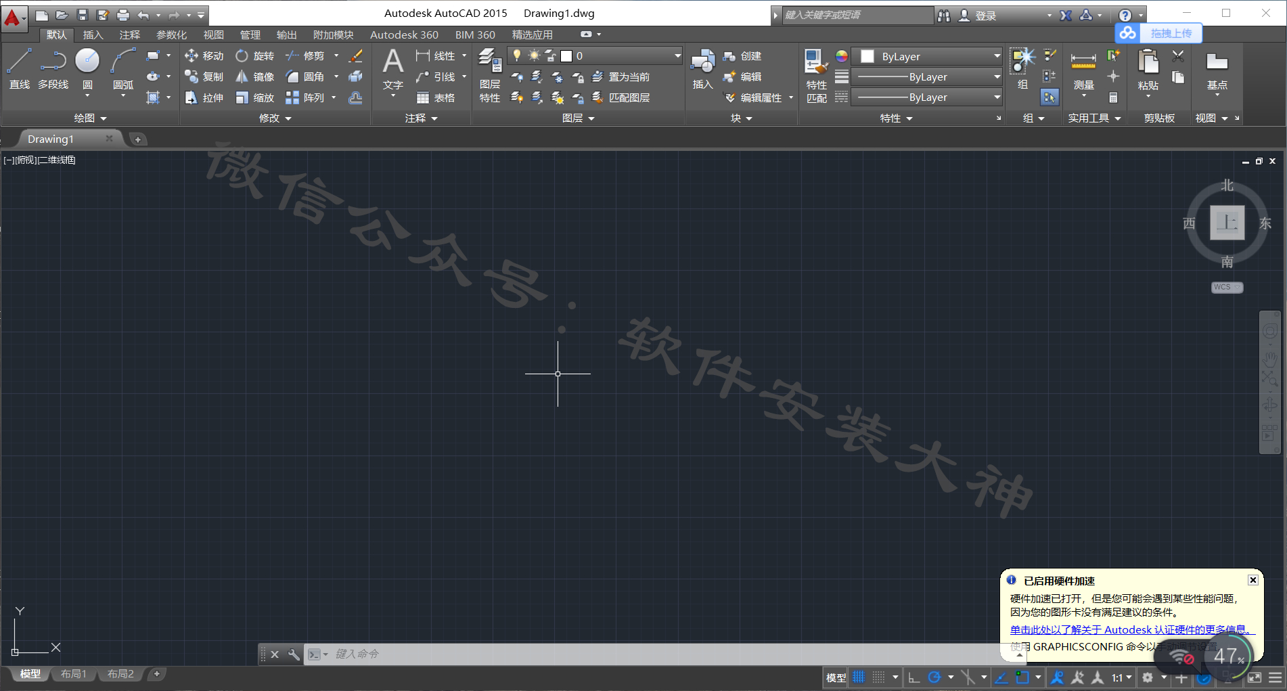Toggle ortho mode in status bar
The width and height of the screenshot is (1287, 691).
pyautogui.click(x=914, y=677)
